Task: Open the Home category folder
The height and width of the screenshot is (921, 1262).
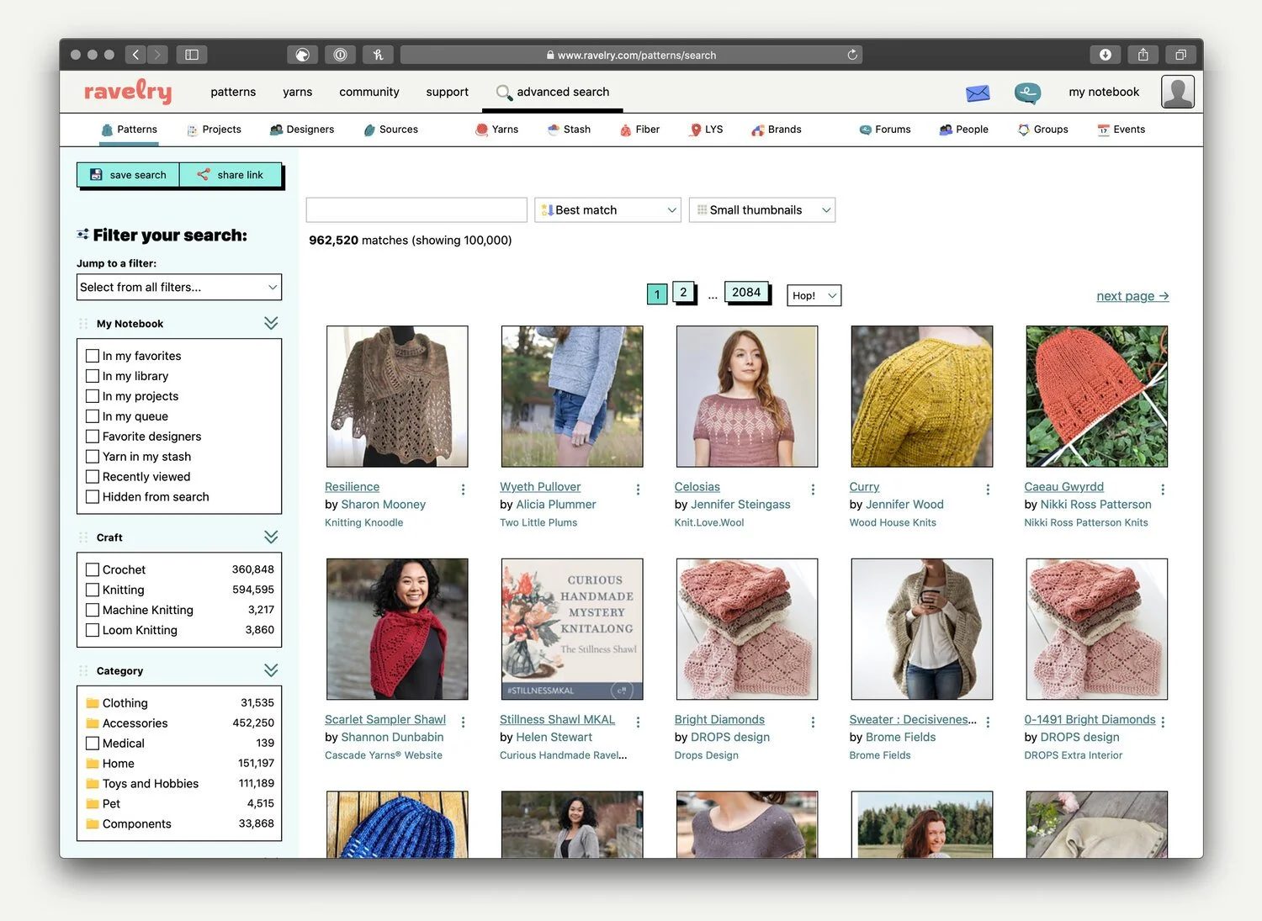Action: 93,764
